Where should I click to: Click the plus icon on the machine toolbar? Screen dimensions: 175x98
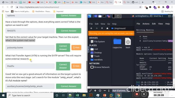(95, 91)
